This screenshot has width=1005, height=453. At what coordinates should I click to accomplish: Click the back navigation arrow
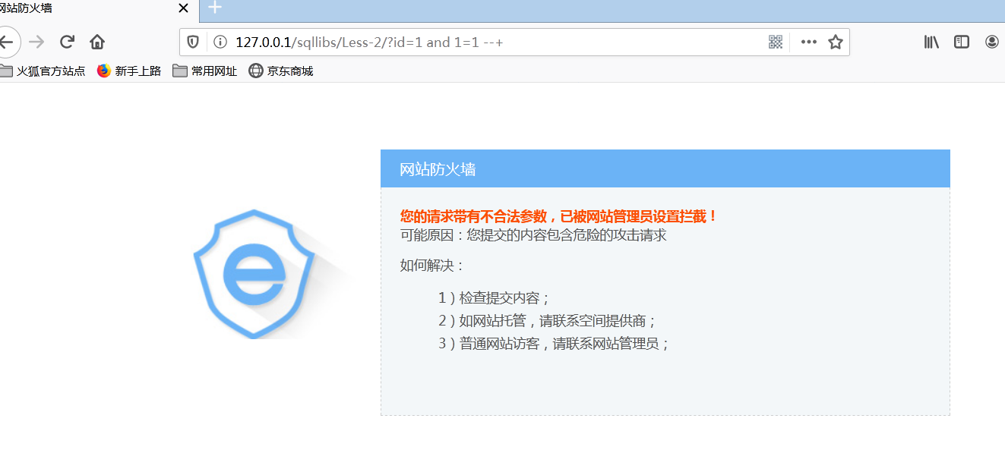coord(8,42)
